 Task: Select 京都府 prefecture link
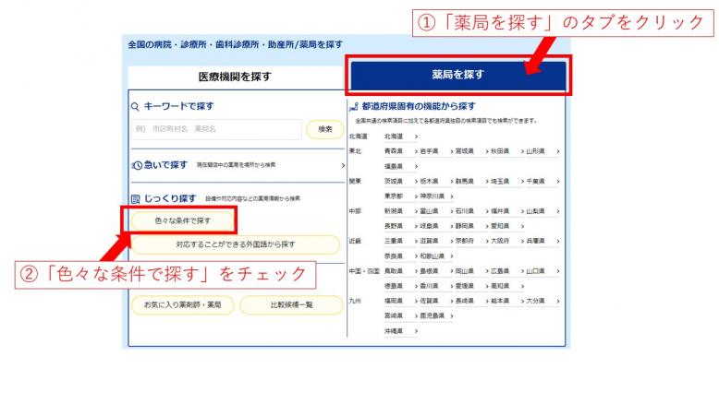click(x=472, y=241)
